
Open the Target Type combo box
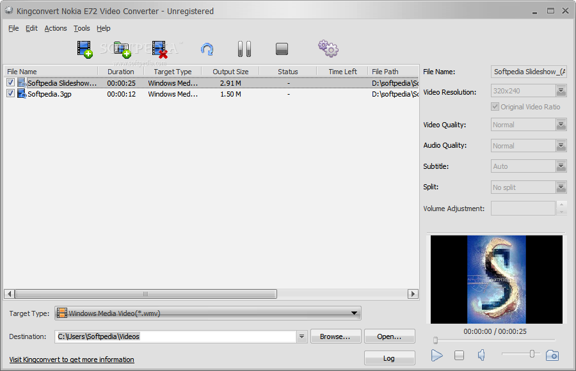coord(208,313)
